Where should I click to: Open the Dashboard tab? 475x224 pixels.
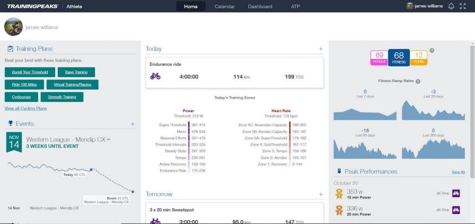(260, 7)
